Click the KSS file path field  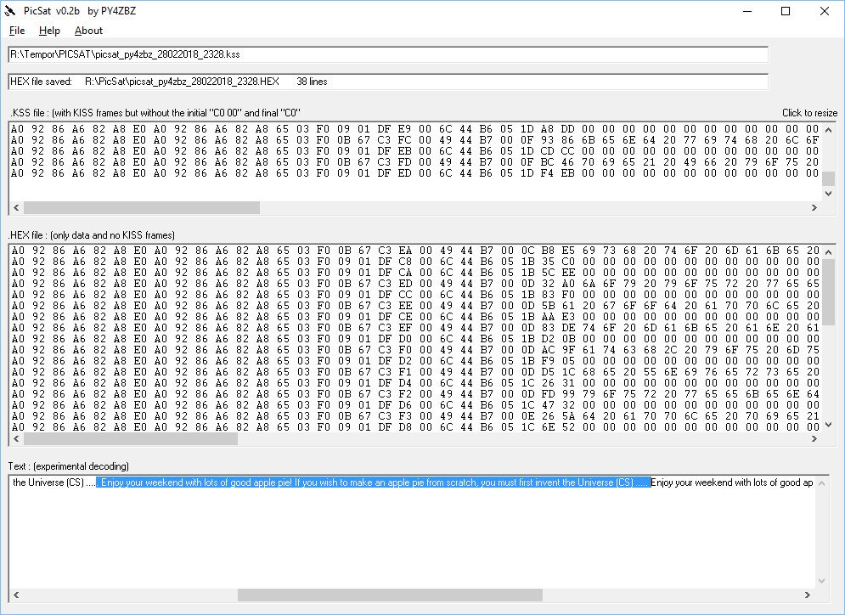coord(388,54)
